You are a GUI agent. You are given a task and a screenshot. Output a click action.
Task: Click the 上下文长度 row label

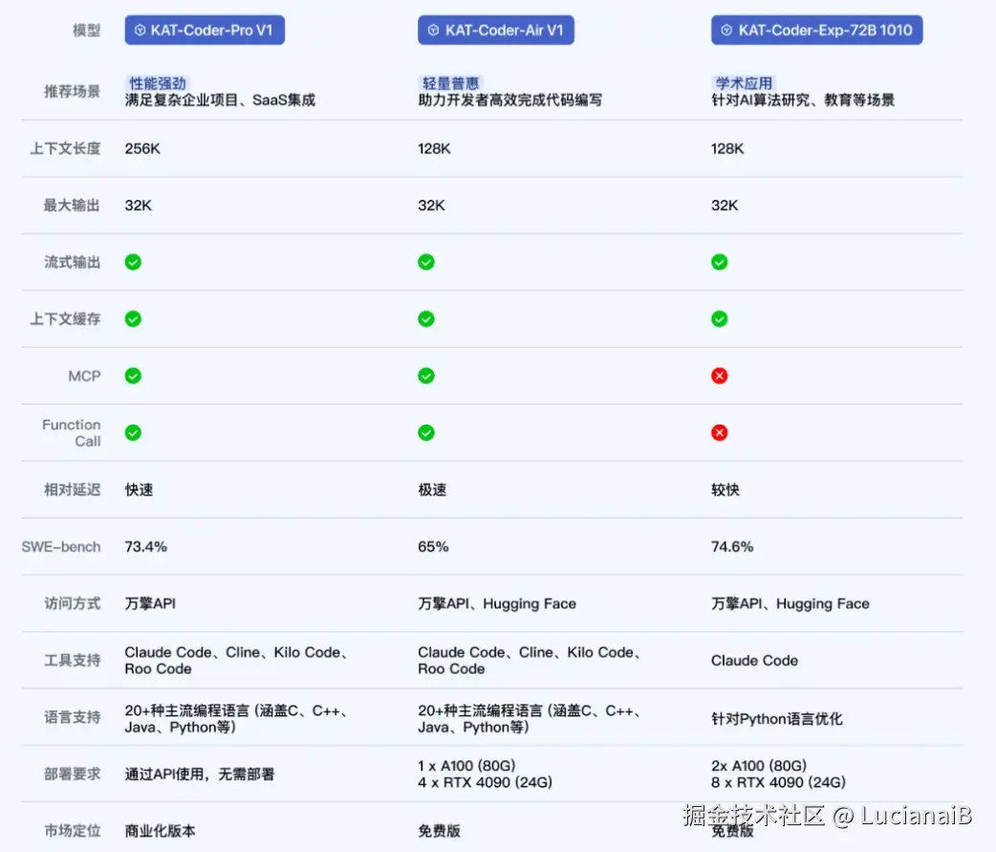coord(65,148)
